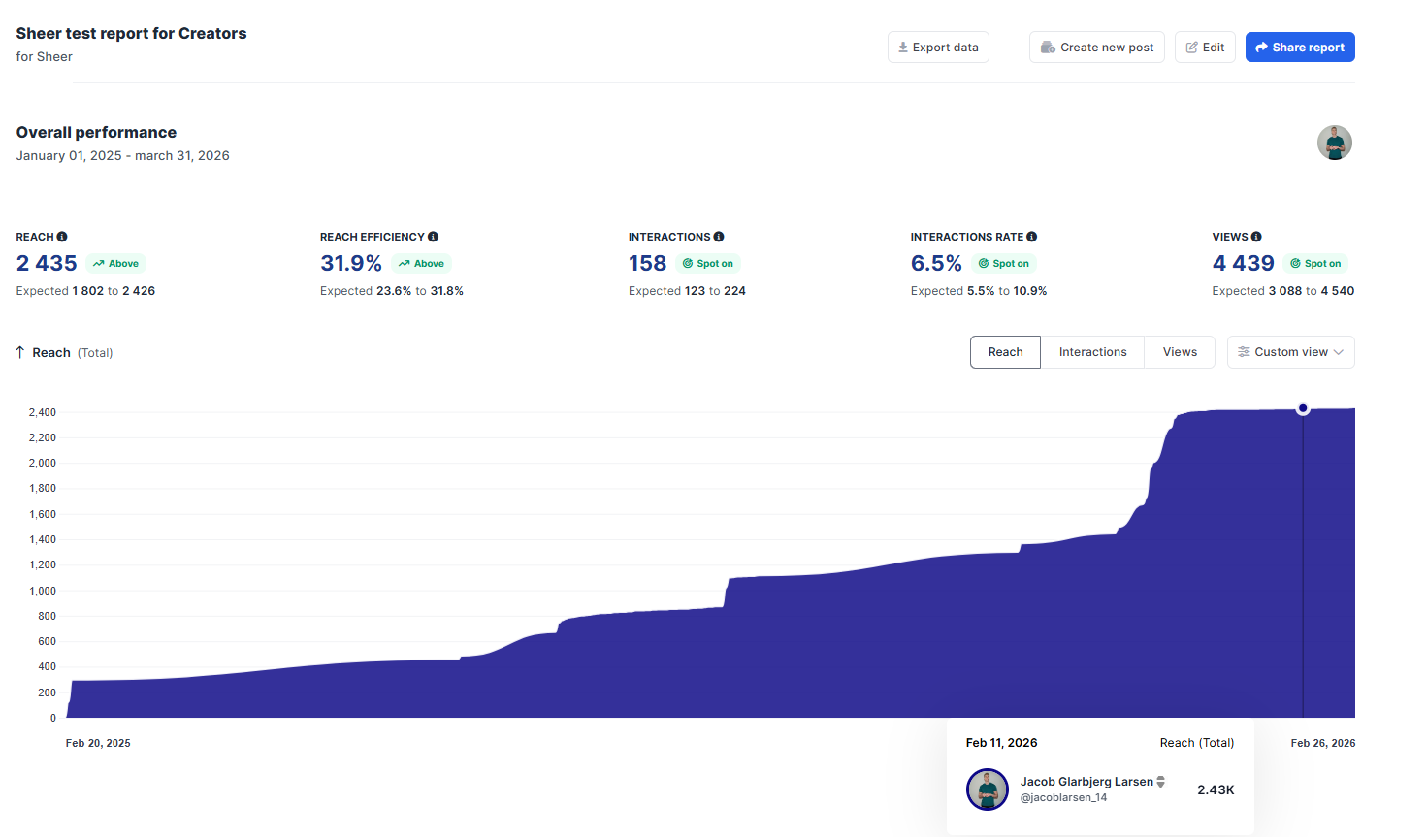Click the Above badge next to Reach Efficiency

(421, 263)
